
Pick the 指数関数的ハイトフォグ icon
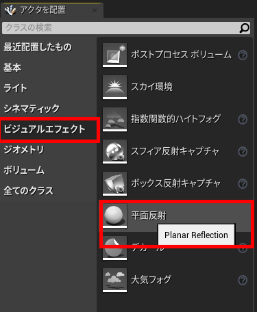pos(114,119)
